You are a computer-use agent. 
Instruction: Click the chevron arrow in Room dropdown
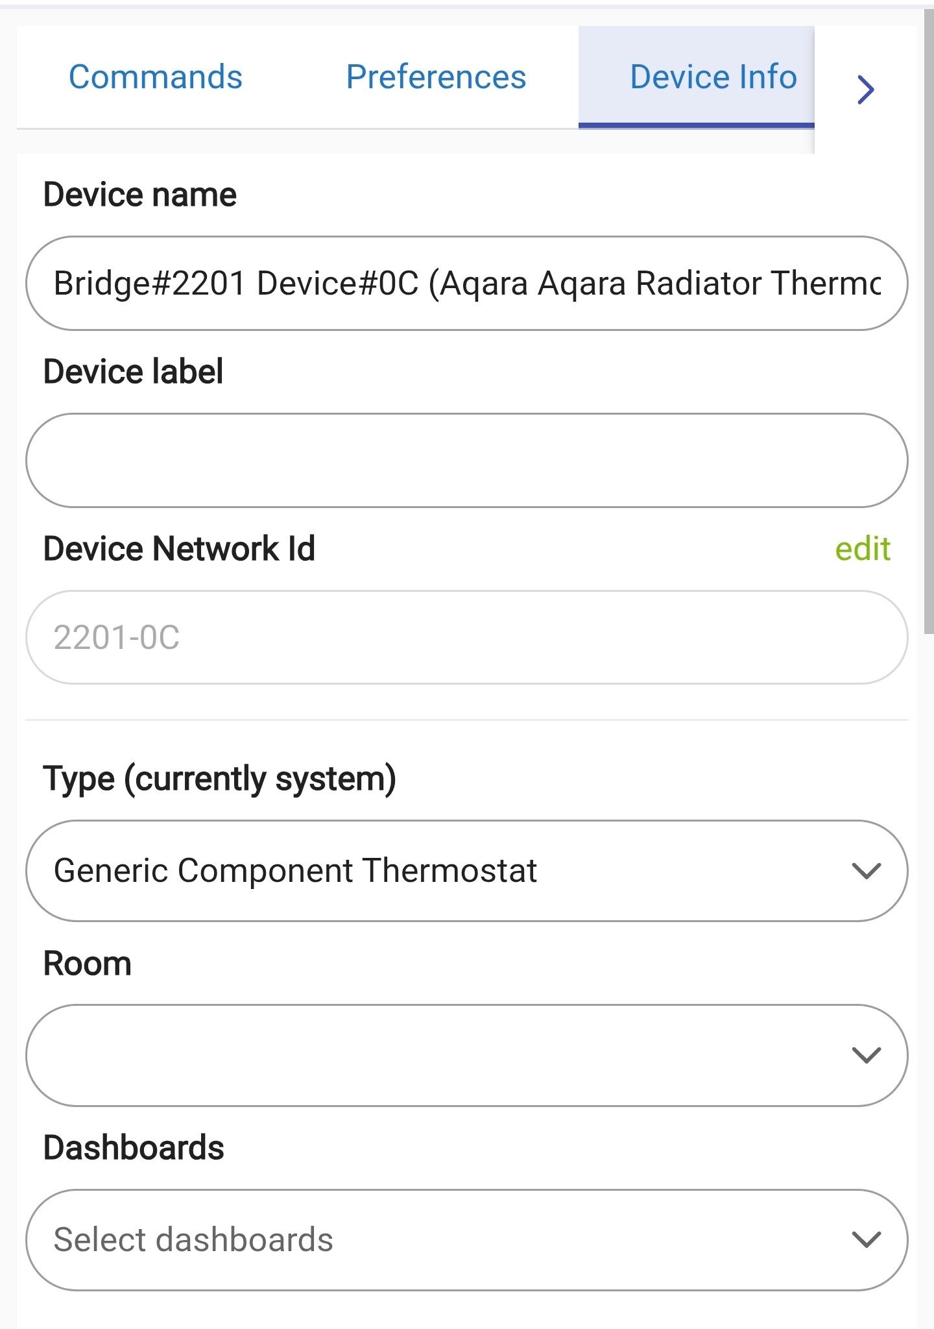(866, 1055)
